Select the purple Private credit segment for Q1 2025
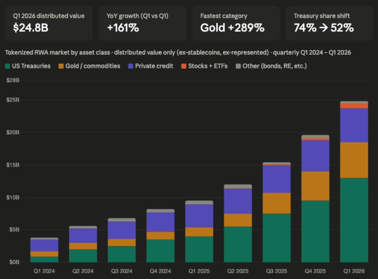The width and height of the screenshot is (378, 279). pos(199,216)
